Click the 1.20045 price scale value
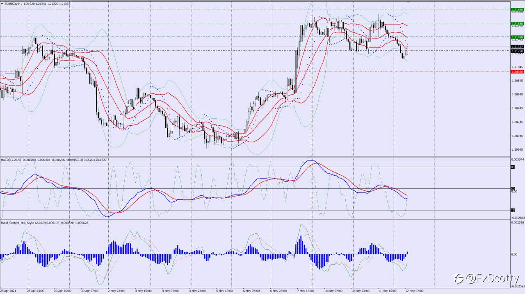The image size is (525, 294). pyautogui.click(x=516, y=136)
